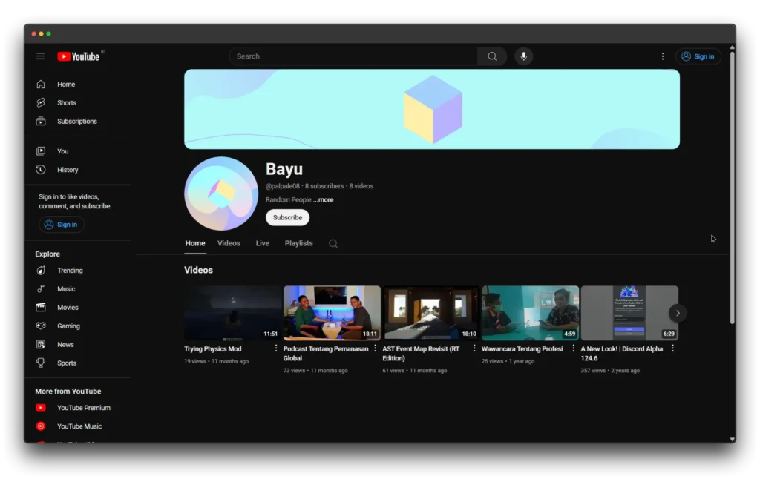Open options menu for Trying Physics Mod
760x479 pixels.
(276, 348)
